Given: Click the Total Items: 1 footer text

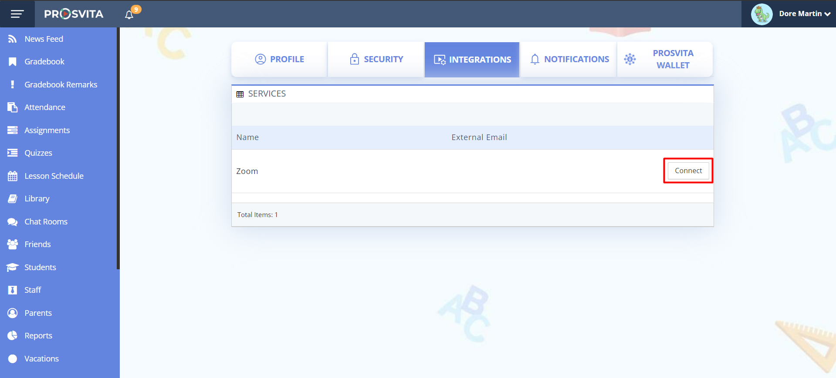Looking at the screenshot, I should pos(257,215).
